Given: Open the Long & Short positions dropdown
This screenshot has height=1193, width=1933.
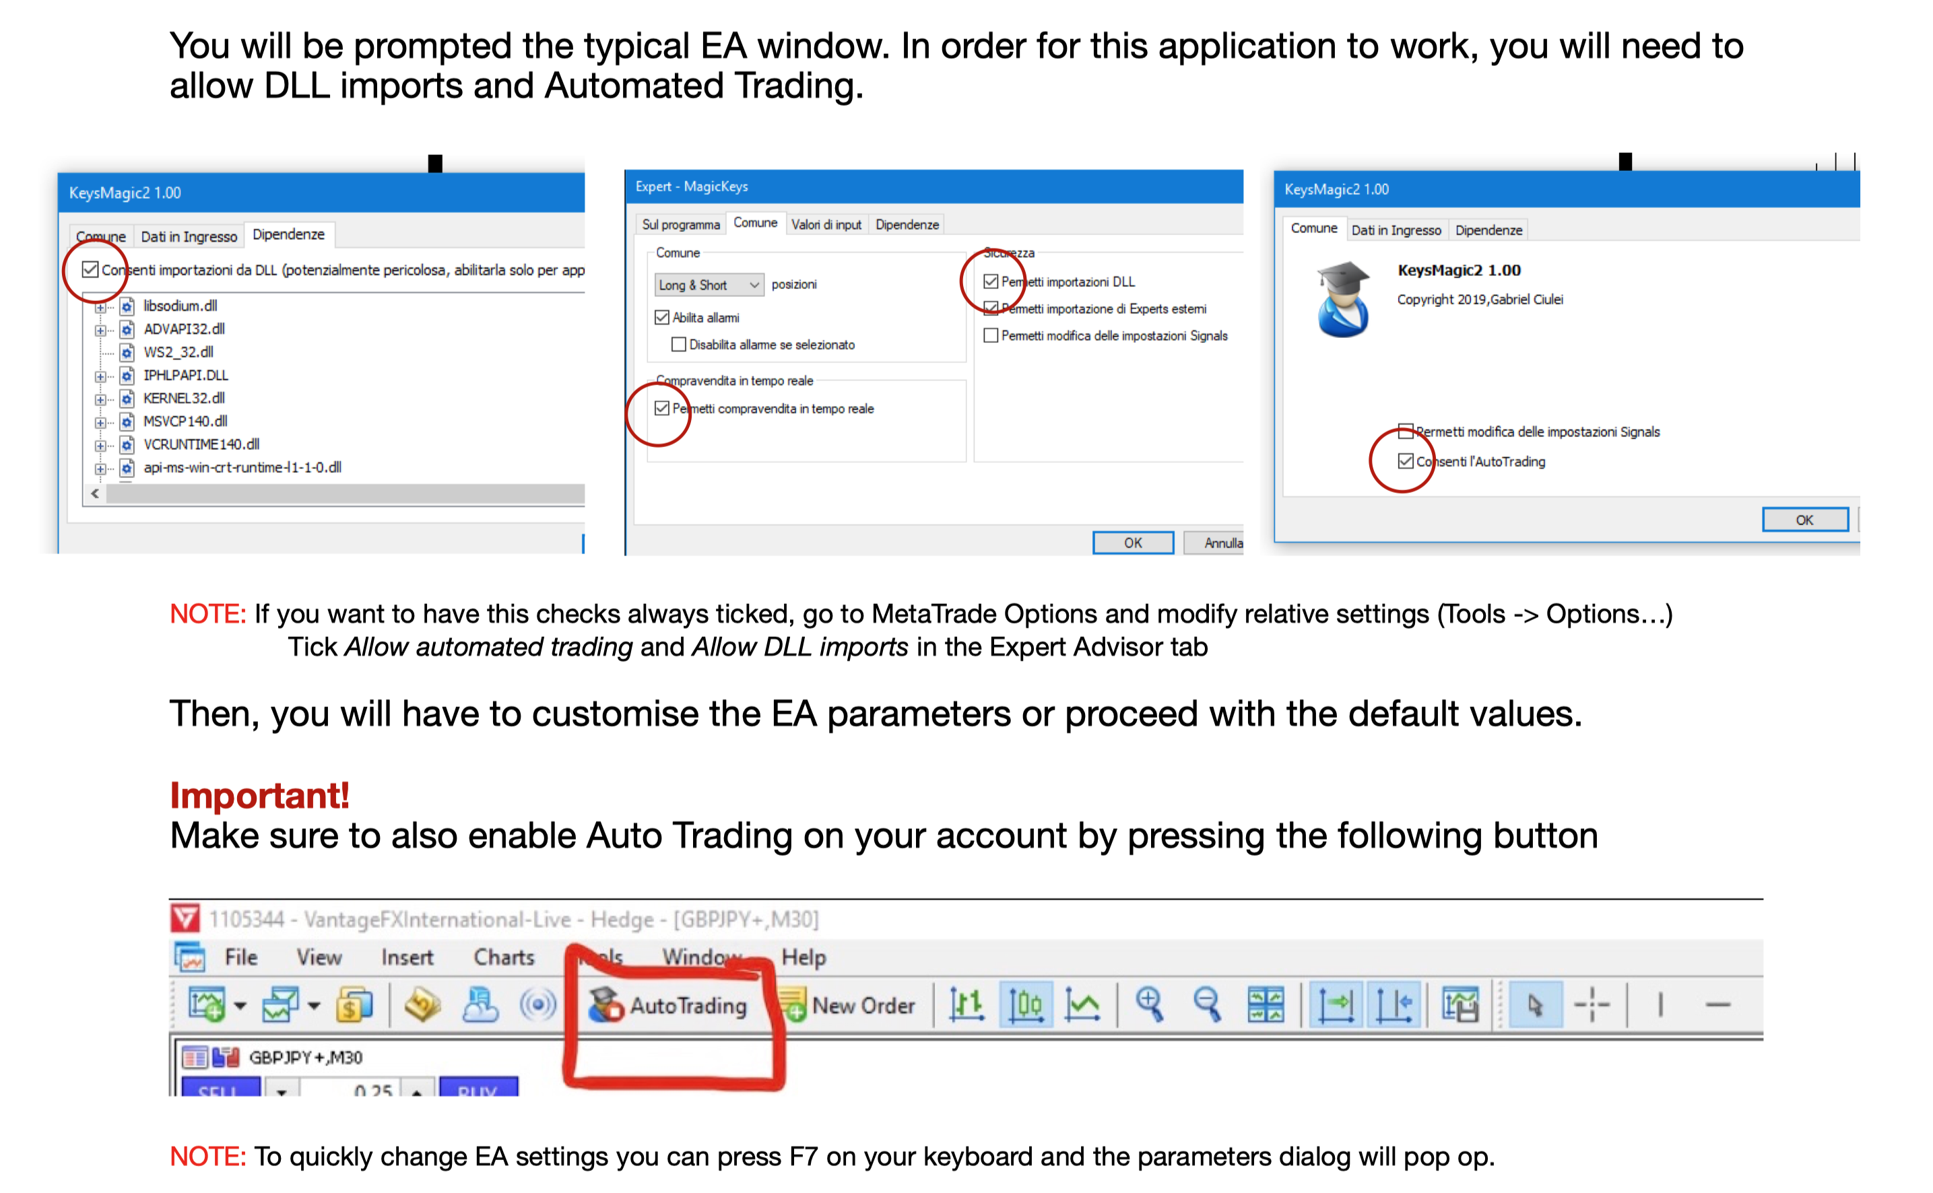Looking at the screenshot, I should coord(709,285).
